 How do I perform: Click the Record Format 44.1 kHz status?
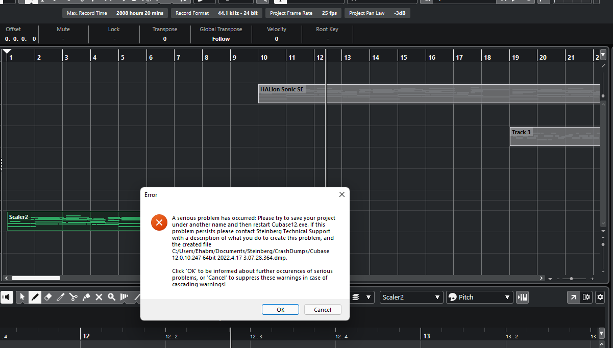pos(216,13)
